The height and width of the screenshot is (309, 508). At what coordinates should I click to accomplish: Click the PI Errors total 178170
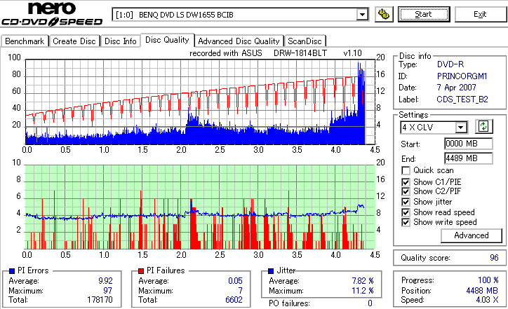tap(100, 300)
